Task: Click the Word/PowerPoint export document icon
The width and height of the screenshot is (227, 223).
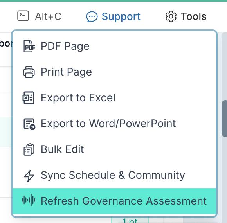Action: click(29, 124)
